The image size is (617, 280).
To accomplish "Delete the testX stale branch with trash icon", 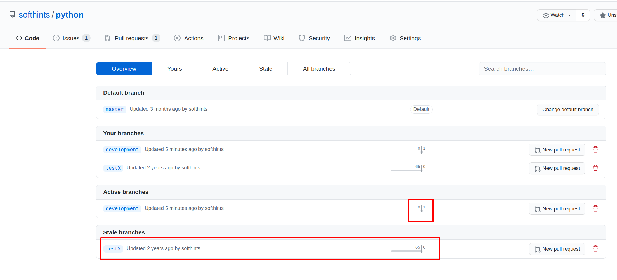I will (x=595, y=248).
